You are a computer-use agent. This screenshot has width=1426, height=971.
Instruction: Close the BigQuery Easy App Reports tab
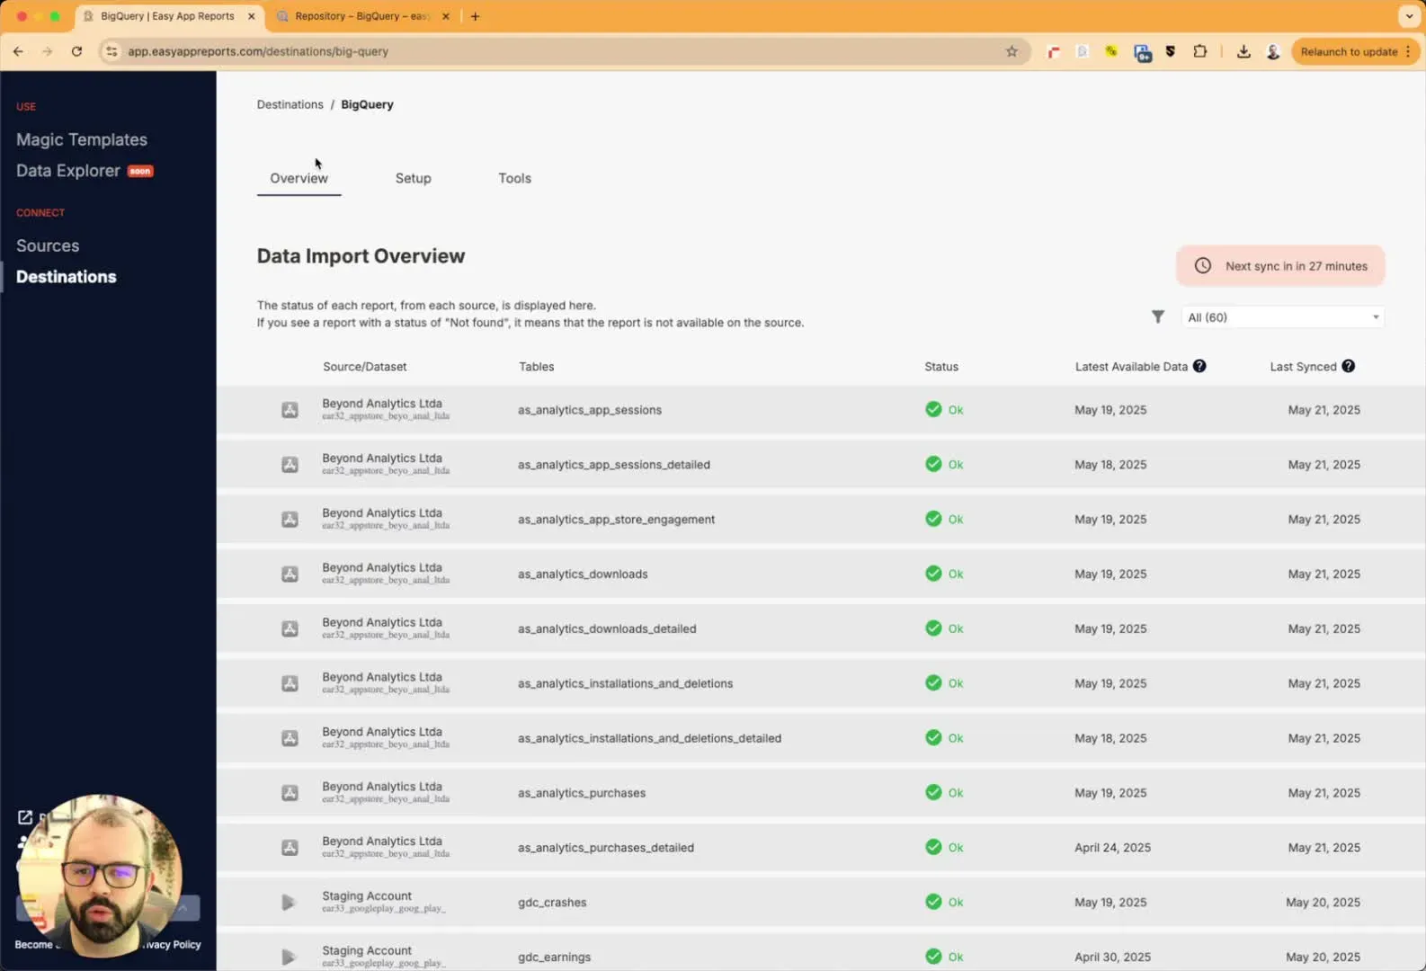[251, 16]
